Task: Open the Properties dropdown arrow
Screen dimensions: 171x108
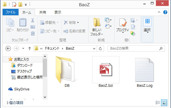Action: 123,33
